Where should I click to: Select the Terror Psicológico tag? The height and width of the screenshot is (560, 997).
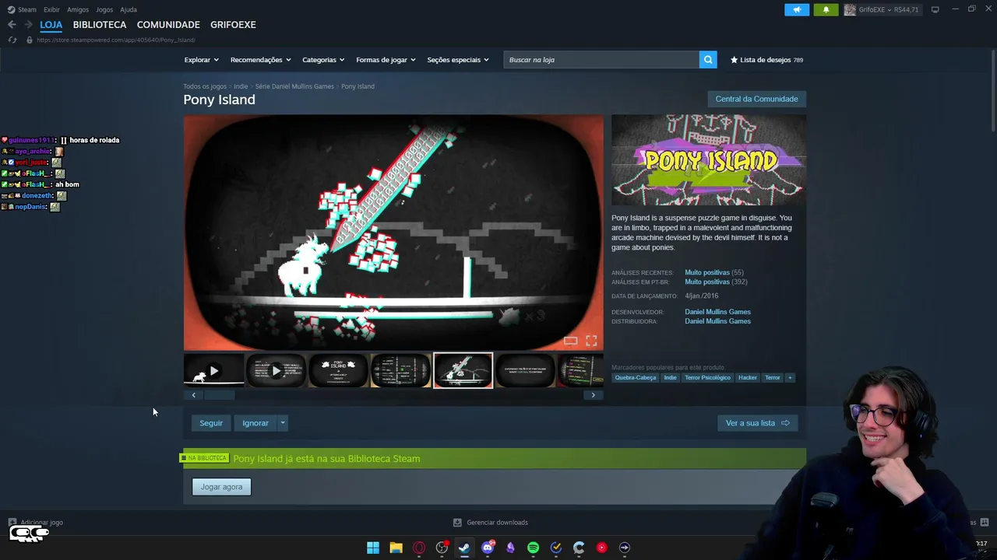707,378
